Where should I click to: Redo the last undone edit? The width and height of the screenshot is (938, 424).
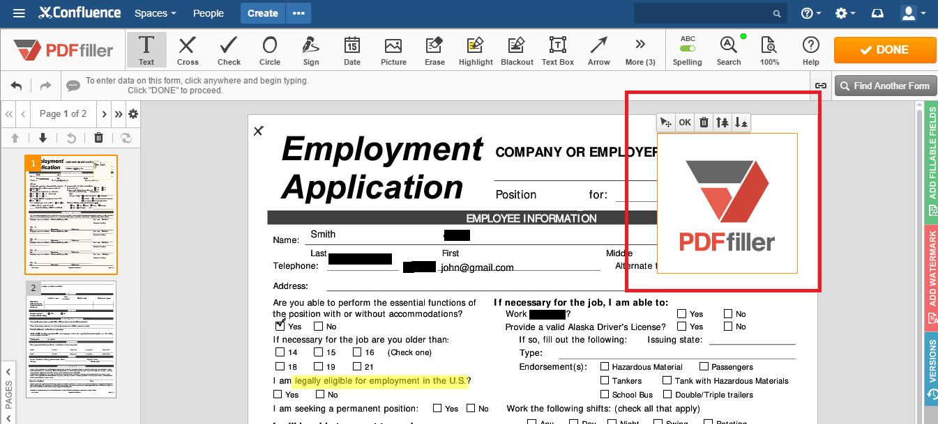(x=45, y=86)
